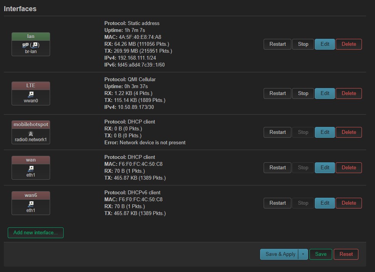The height and width of the screenshot is (272, 375).
Task: Click the radio0.network1 wireless antenna icon
Action: [31, 133]
